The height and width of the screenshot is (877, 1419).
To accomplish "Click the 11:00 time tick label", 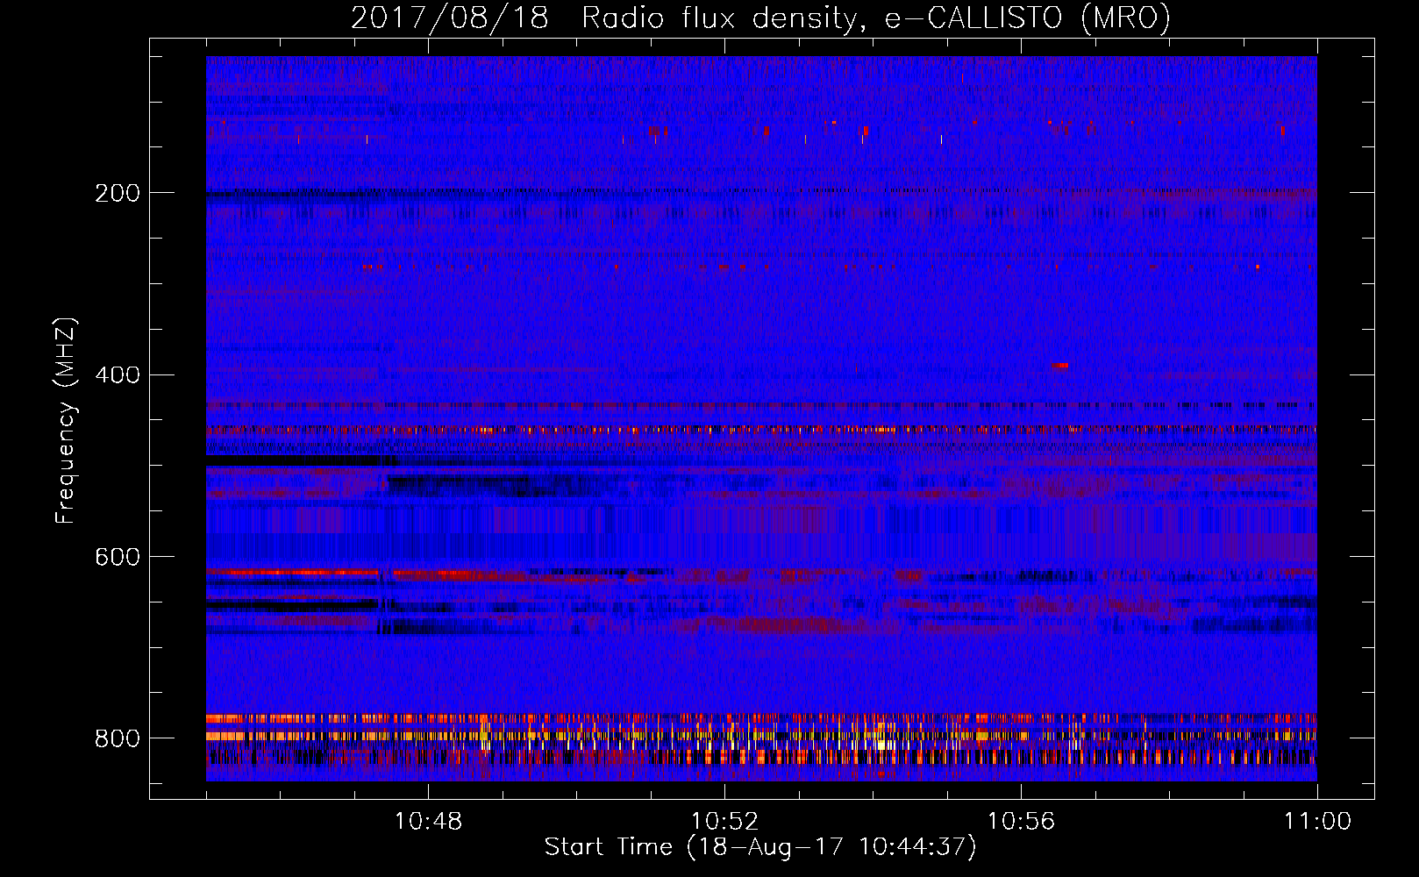I will point(1317,822).
